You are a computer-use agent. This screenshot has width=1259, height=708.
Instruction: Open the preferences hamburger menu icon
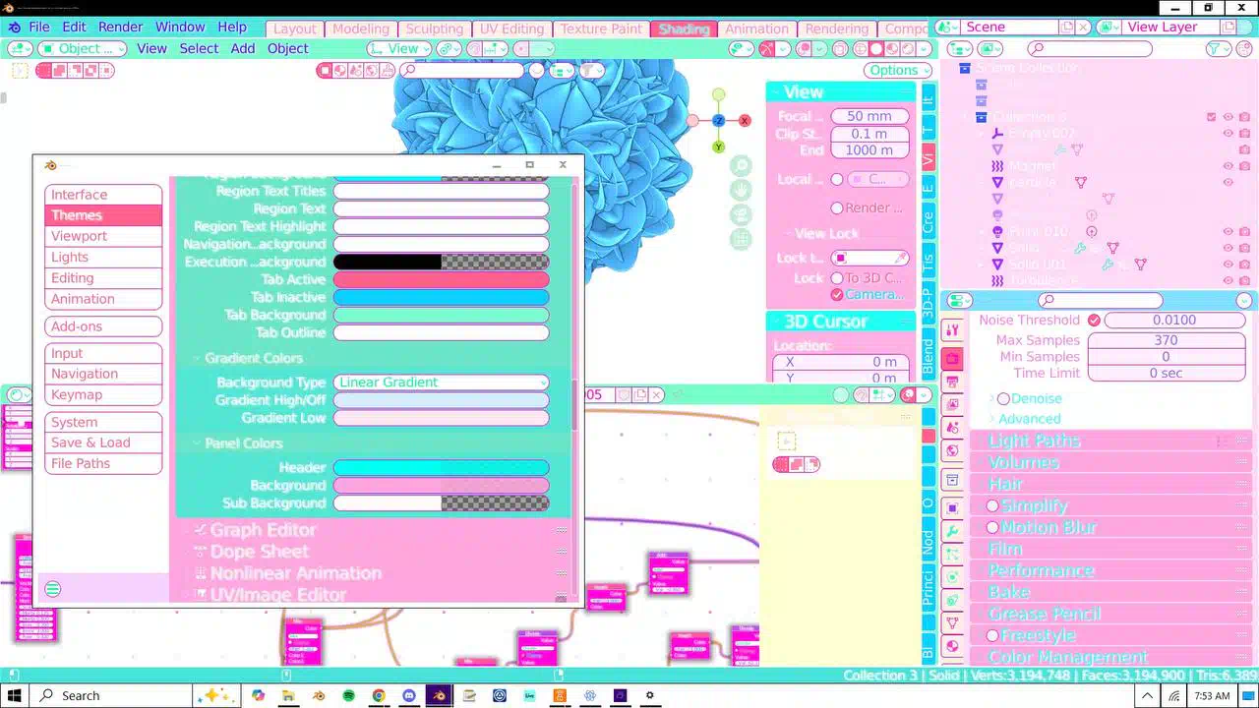[53, 589]
